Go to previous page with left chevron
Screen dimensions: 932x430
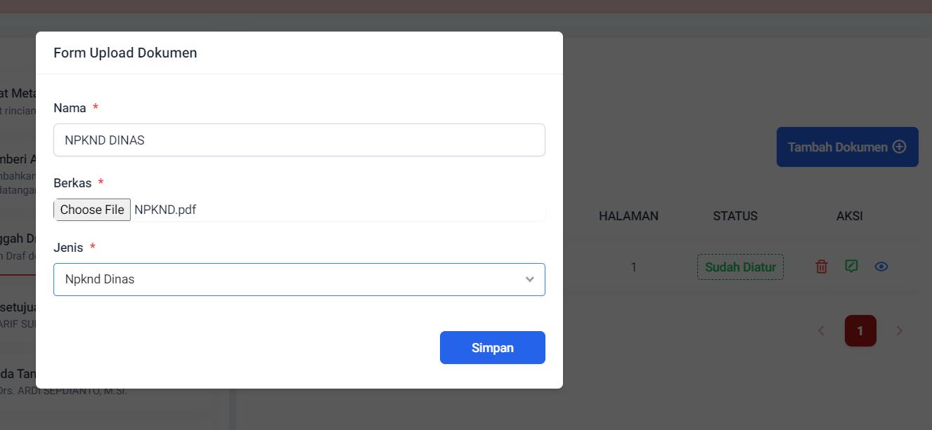[x=820, y=330]
